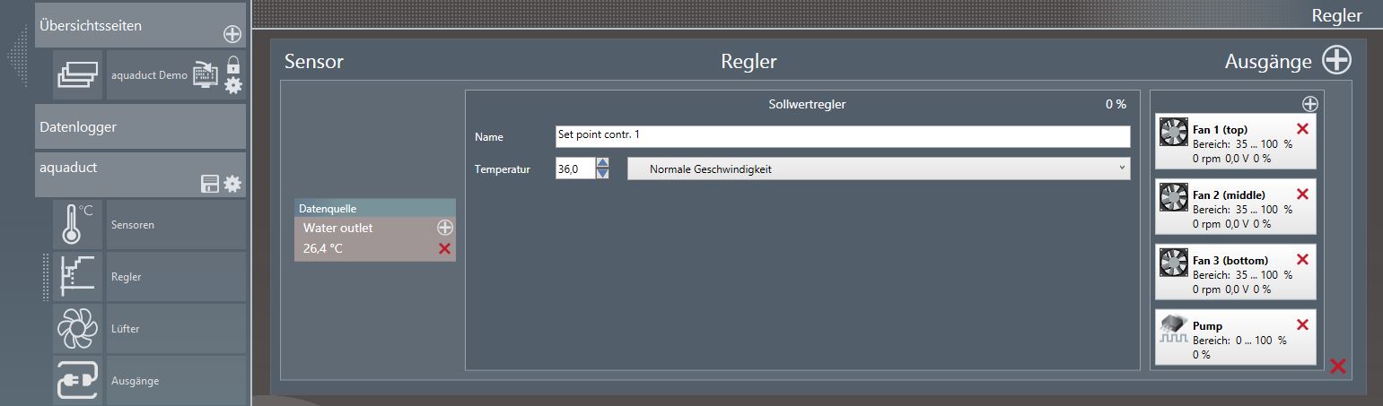Open the Ausgänge sidebar entry
This screenshot has height=406, width=1383.
point(176,380)
